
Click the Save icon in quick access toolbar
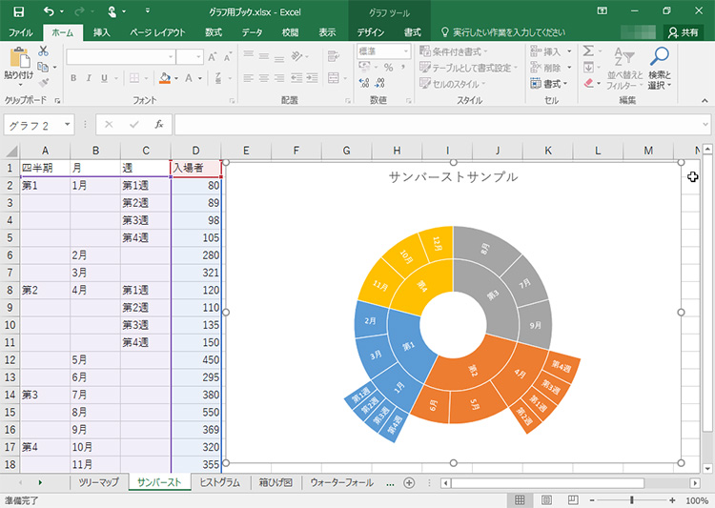tap(18, 10)
